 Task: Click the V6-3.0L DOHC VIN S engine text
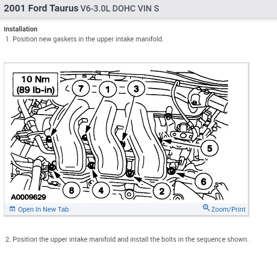(x=120, y=9)
